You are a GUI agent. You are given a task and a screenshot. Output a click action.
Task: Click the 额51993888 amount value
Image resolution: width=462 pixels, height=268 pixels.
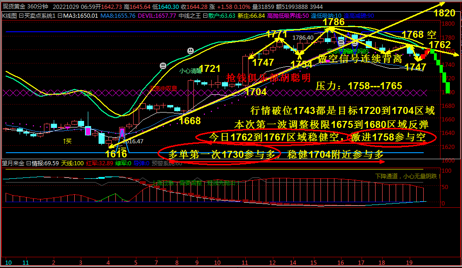tap(292, 7)
